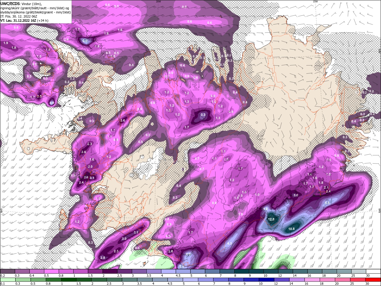Select the 'VT: Lau. 31.12.2022 16Z' valid time
Viewport: 381px width, 286px height.
(18, 21)
